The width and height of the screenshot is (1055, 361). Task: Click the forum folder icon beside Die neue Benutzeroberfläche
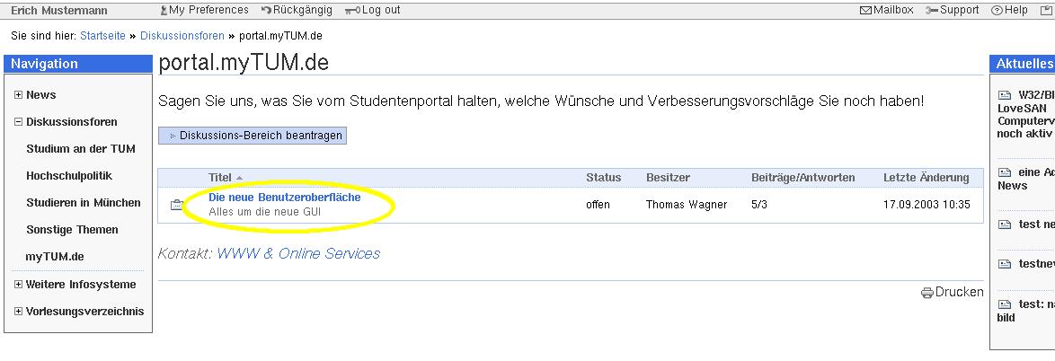click(x=176, y=205)
